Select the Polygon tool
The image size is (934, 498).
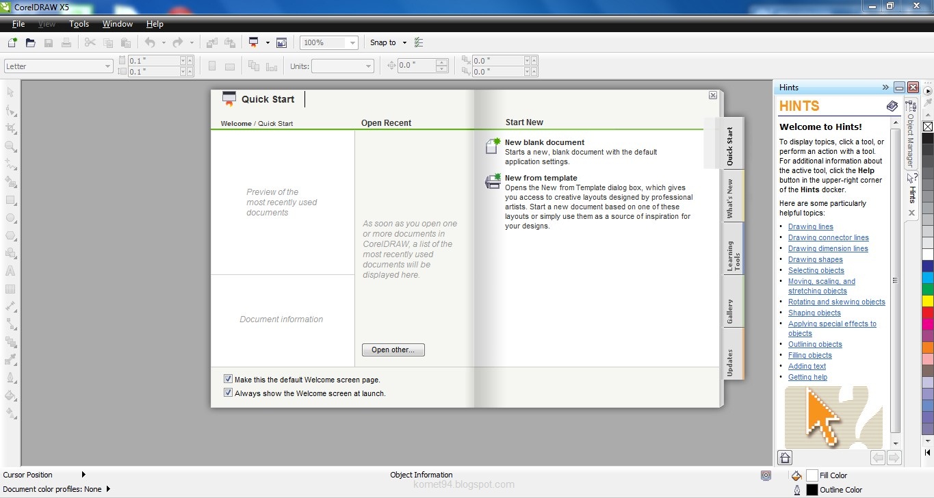point(11,235)
